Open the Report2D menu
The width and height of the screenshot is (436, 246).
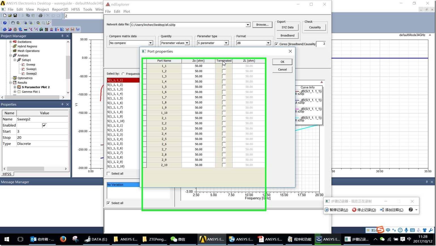(60, 9)
